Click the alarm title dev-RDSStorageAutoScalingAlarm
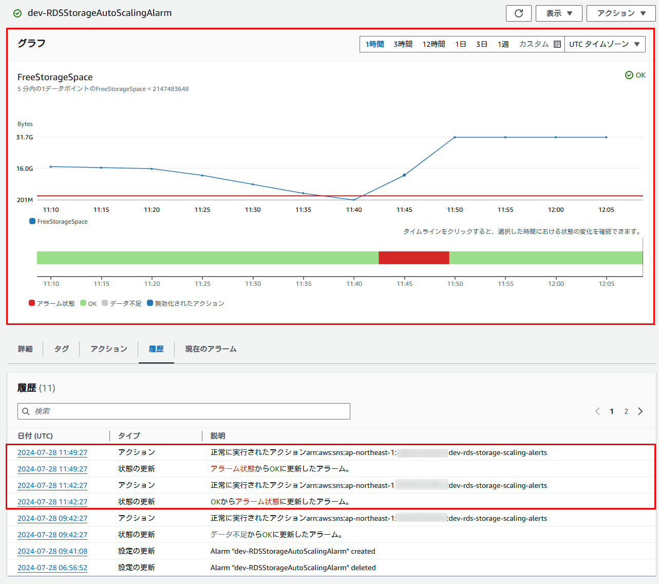 click(100, 13)
